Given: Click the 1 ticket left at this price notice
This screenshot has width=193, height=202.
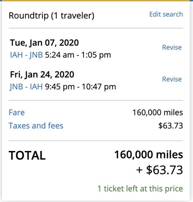Looking at the screenshot, I should (x=140, y=189).
